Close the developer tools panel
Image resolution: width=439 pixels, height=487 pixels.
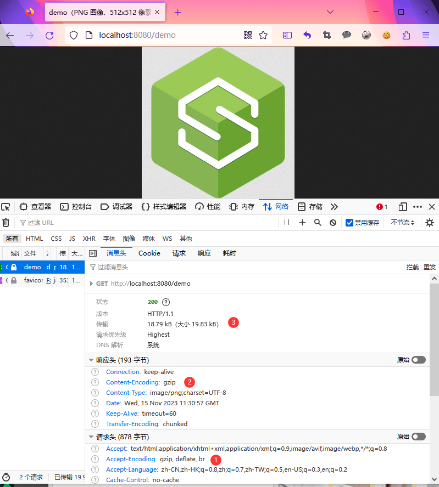pos(432,207)
